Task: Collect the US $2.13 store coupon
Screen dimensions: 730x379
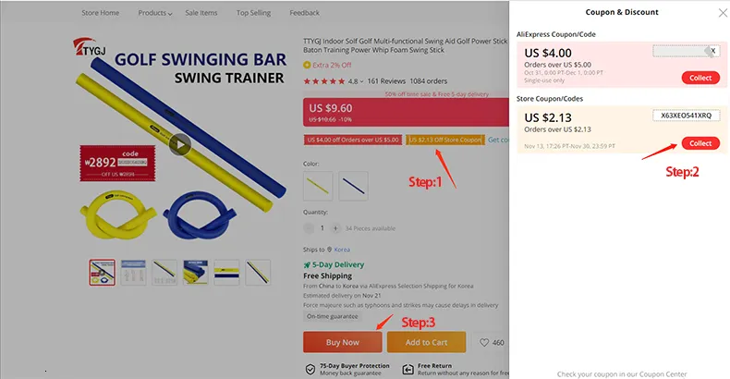Action: (700, 143)
